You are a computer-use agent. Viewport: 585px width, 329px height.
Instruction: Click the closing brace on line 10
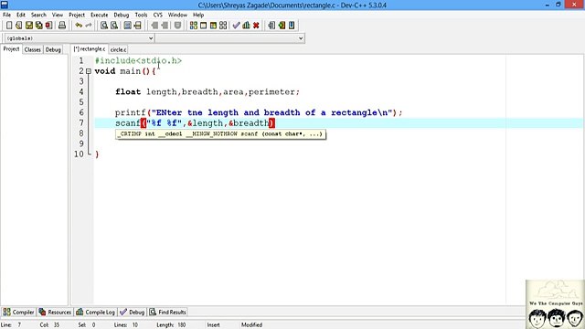click(97, 154)
